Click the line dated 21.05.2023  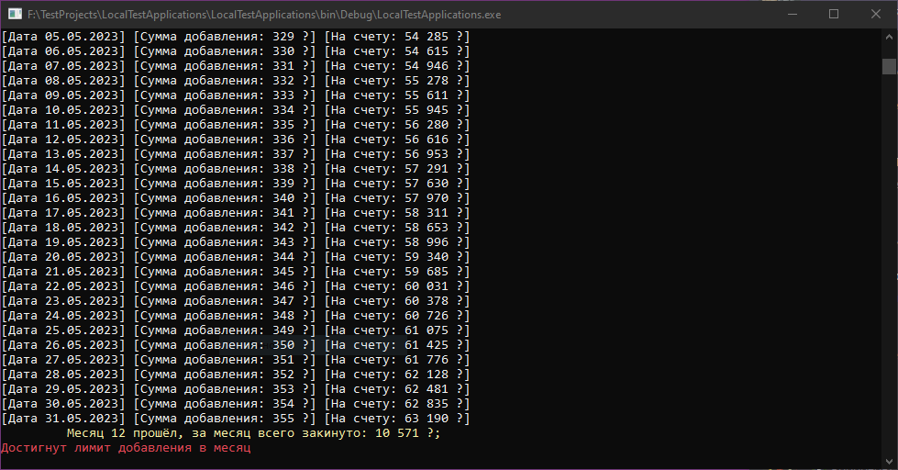coord(236,272)
